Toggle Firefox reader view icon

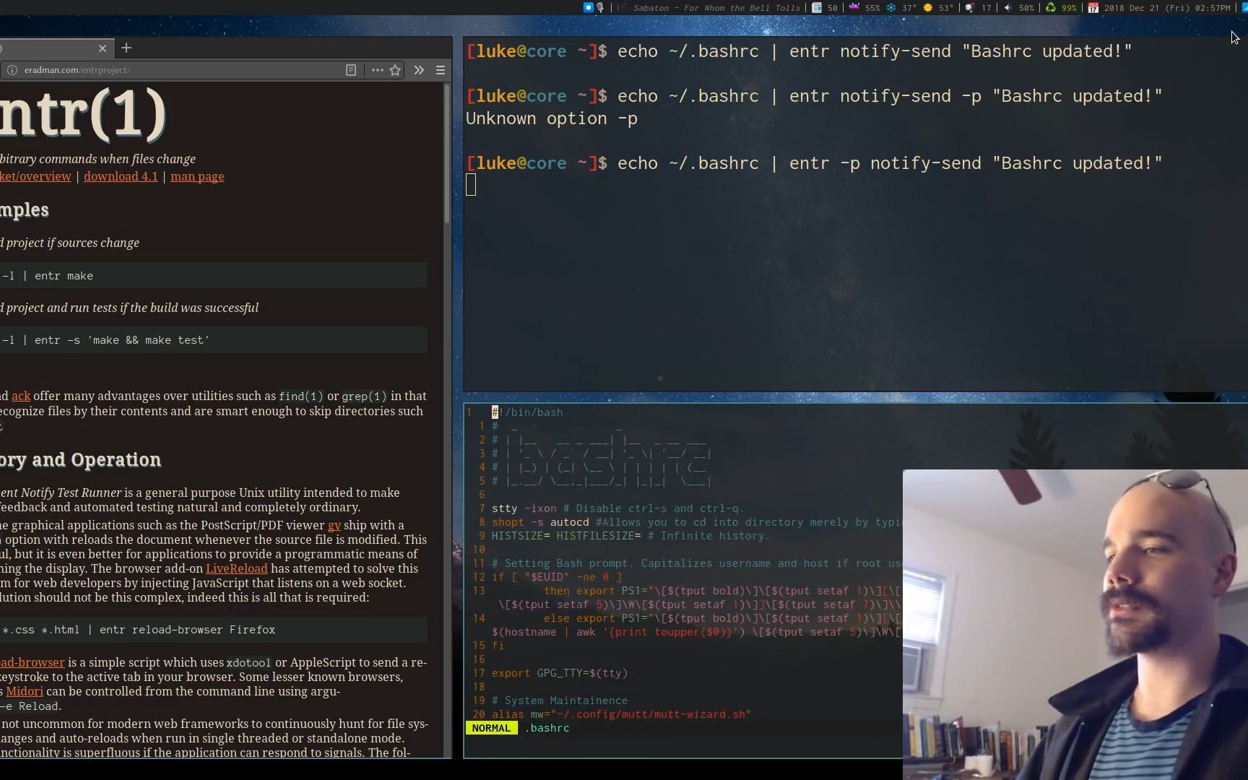click(351, 70)
